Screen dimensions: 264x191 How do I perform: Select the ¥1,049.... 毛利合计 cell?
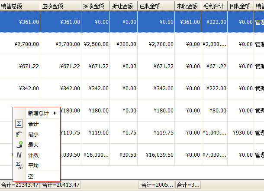click(x=214, y=132)
